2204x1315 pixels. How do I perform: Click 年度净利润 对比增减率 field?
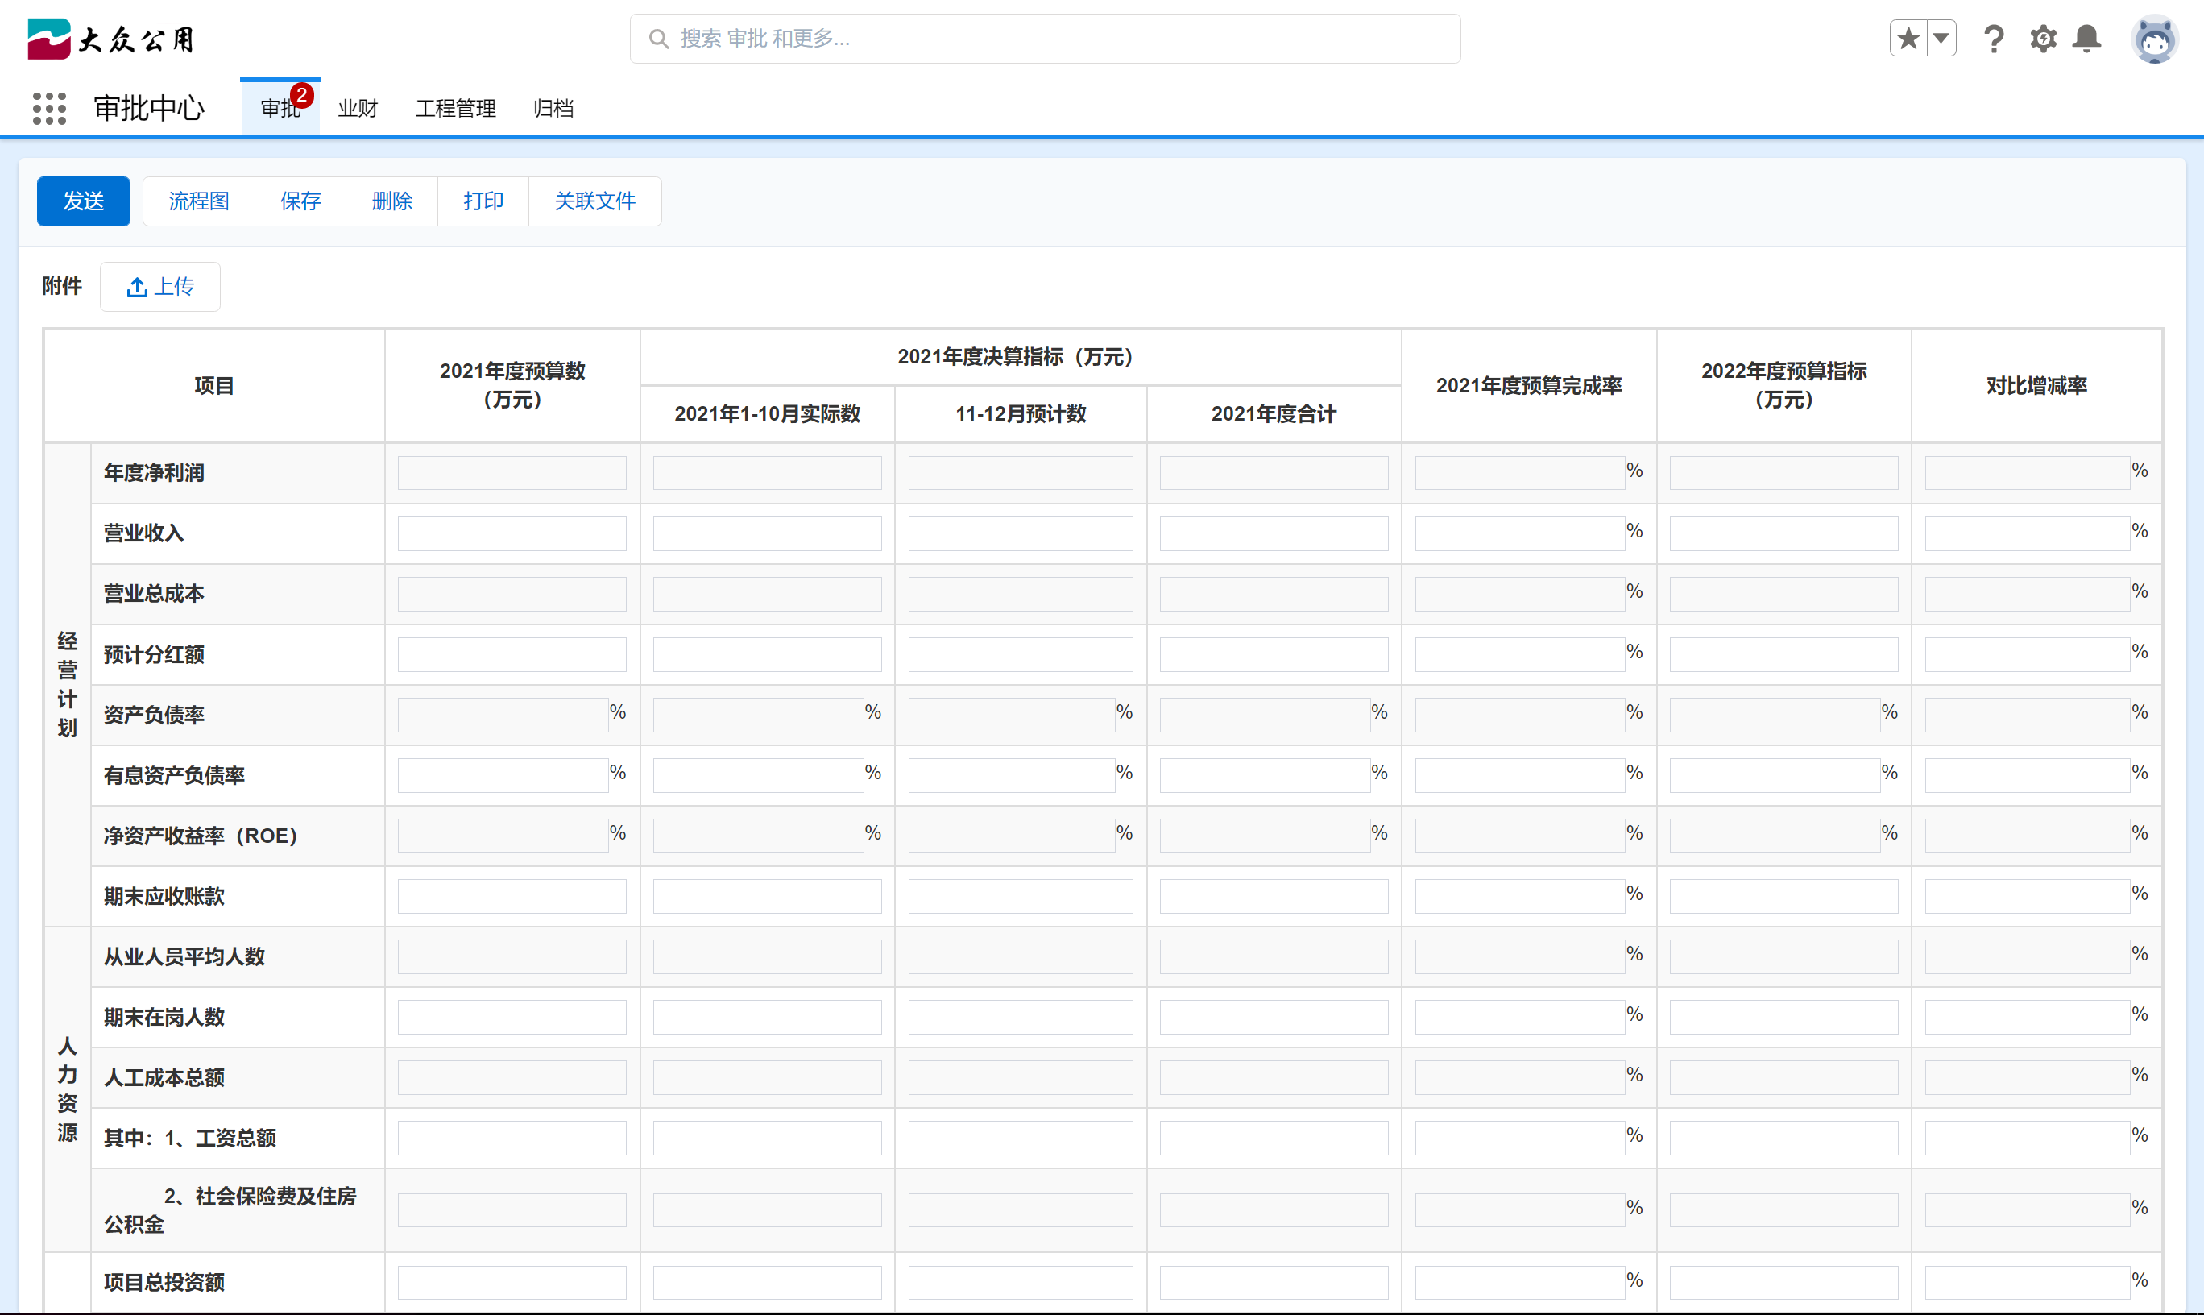click(x=2028, y=473)
